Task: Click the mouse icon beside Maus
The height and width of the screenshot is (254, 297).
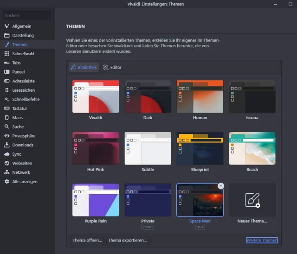Action: coord(7,117)
